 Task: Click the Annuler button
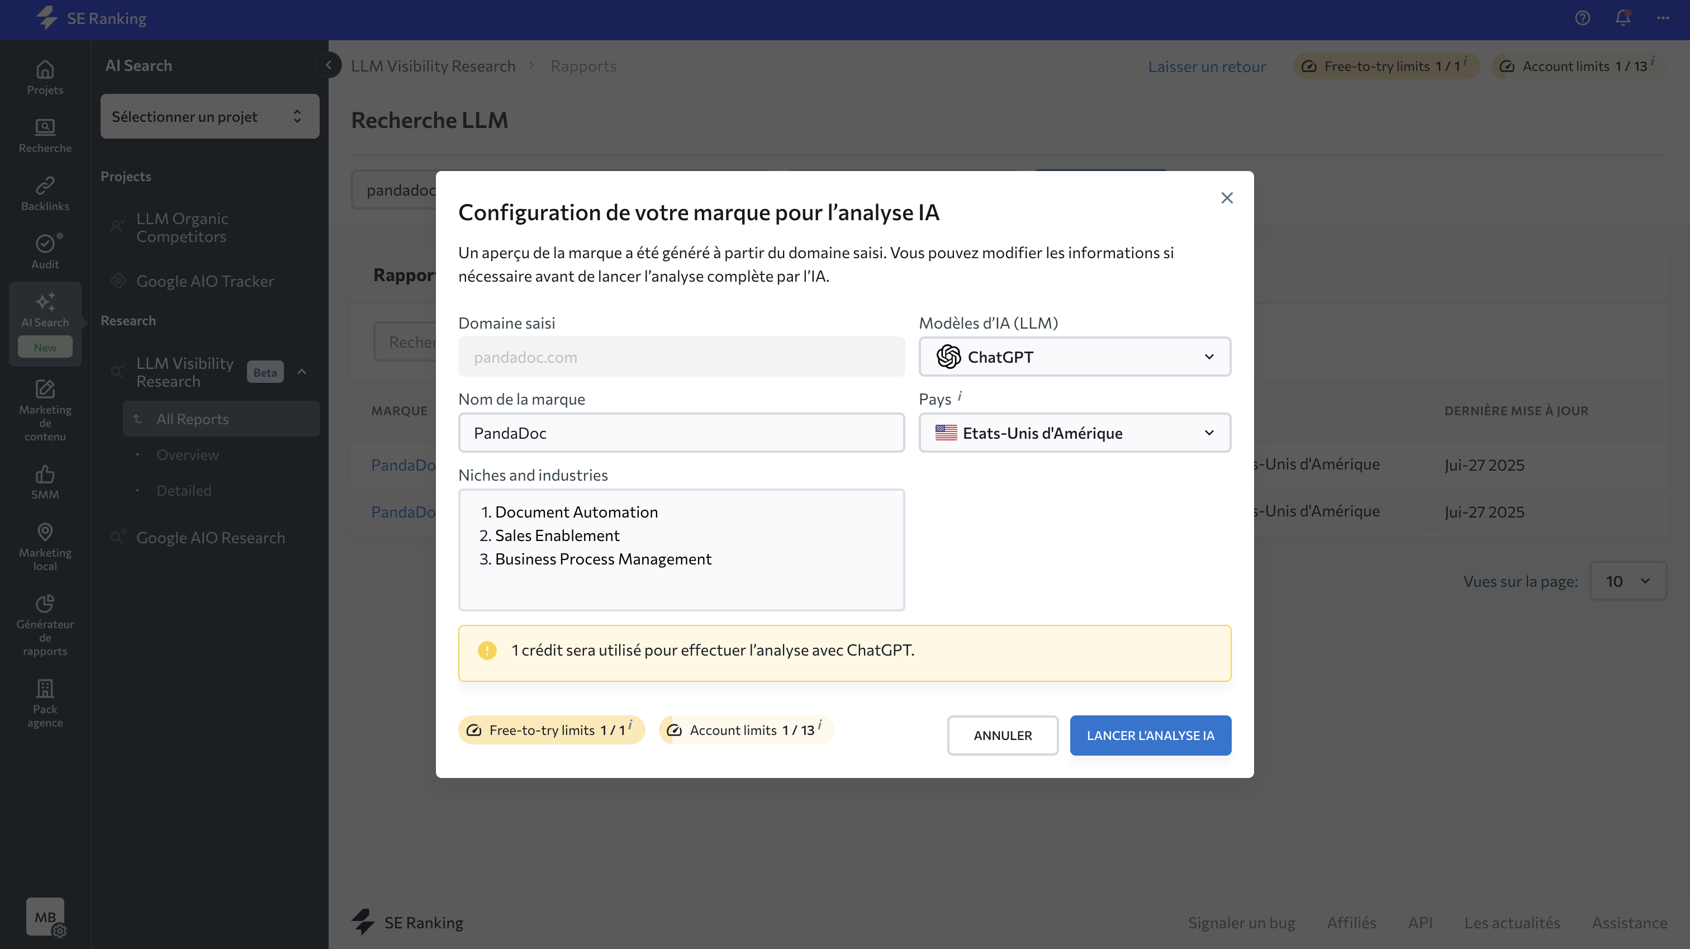1003,735
